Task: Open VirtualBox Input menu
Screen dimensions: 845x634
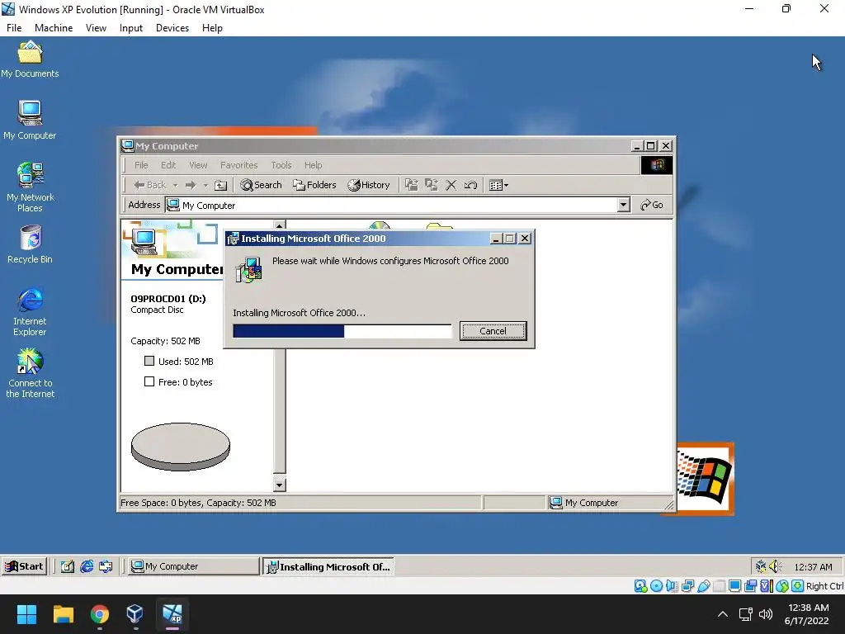Action: pyautogui.click(x=131, y=28)
